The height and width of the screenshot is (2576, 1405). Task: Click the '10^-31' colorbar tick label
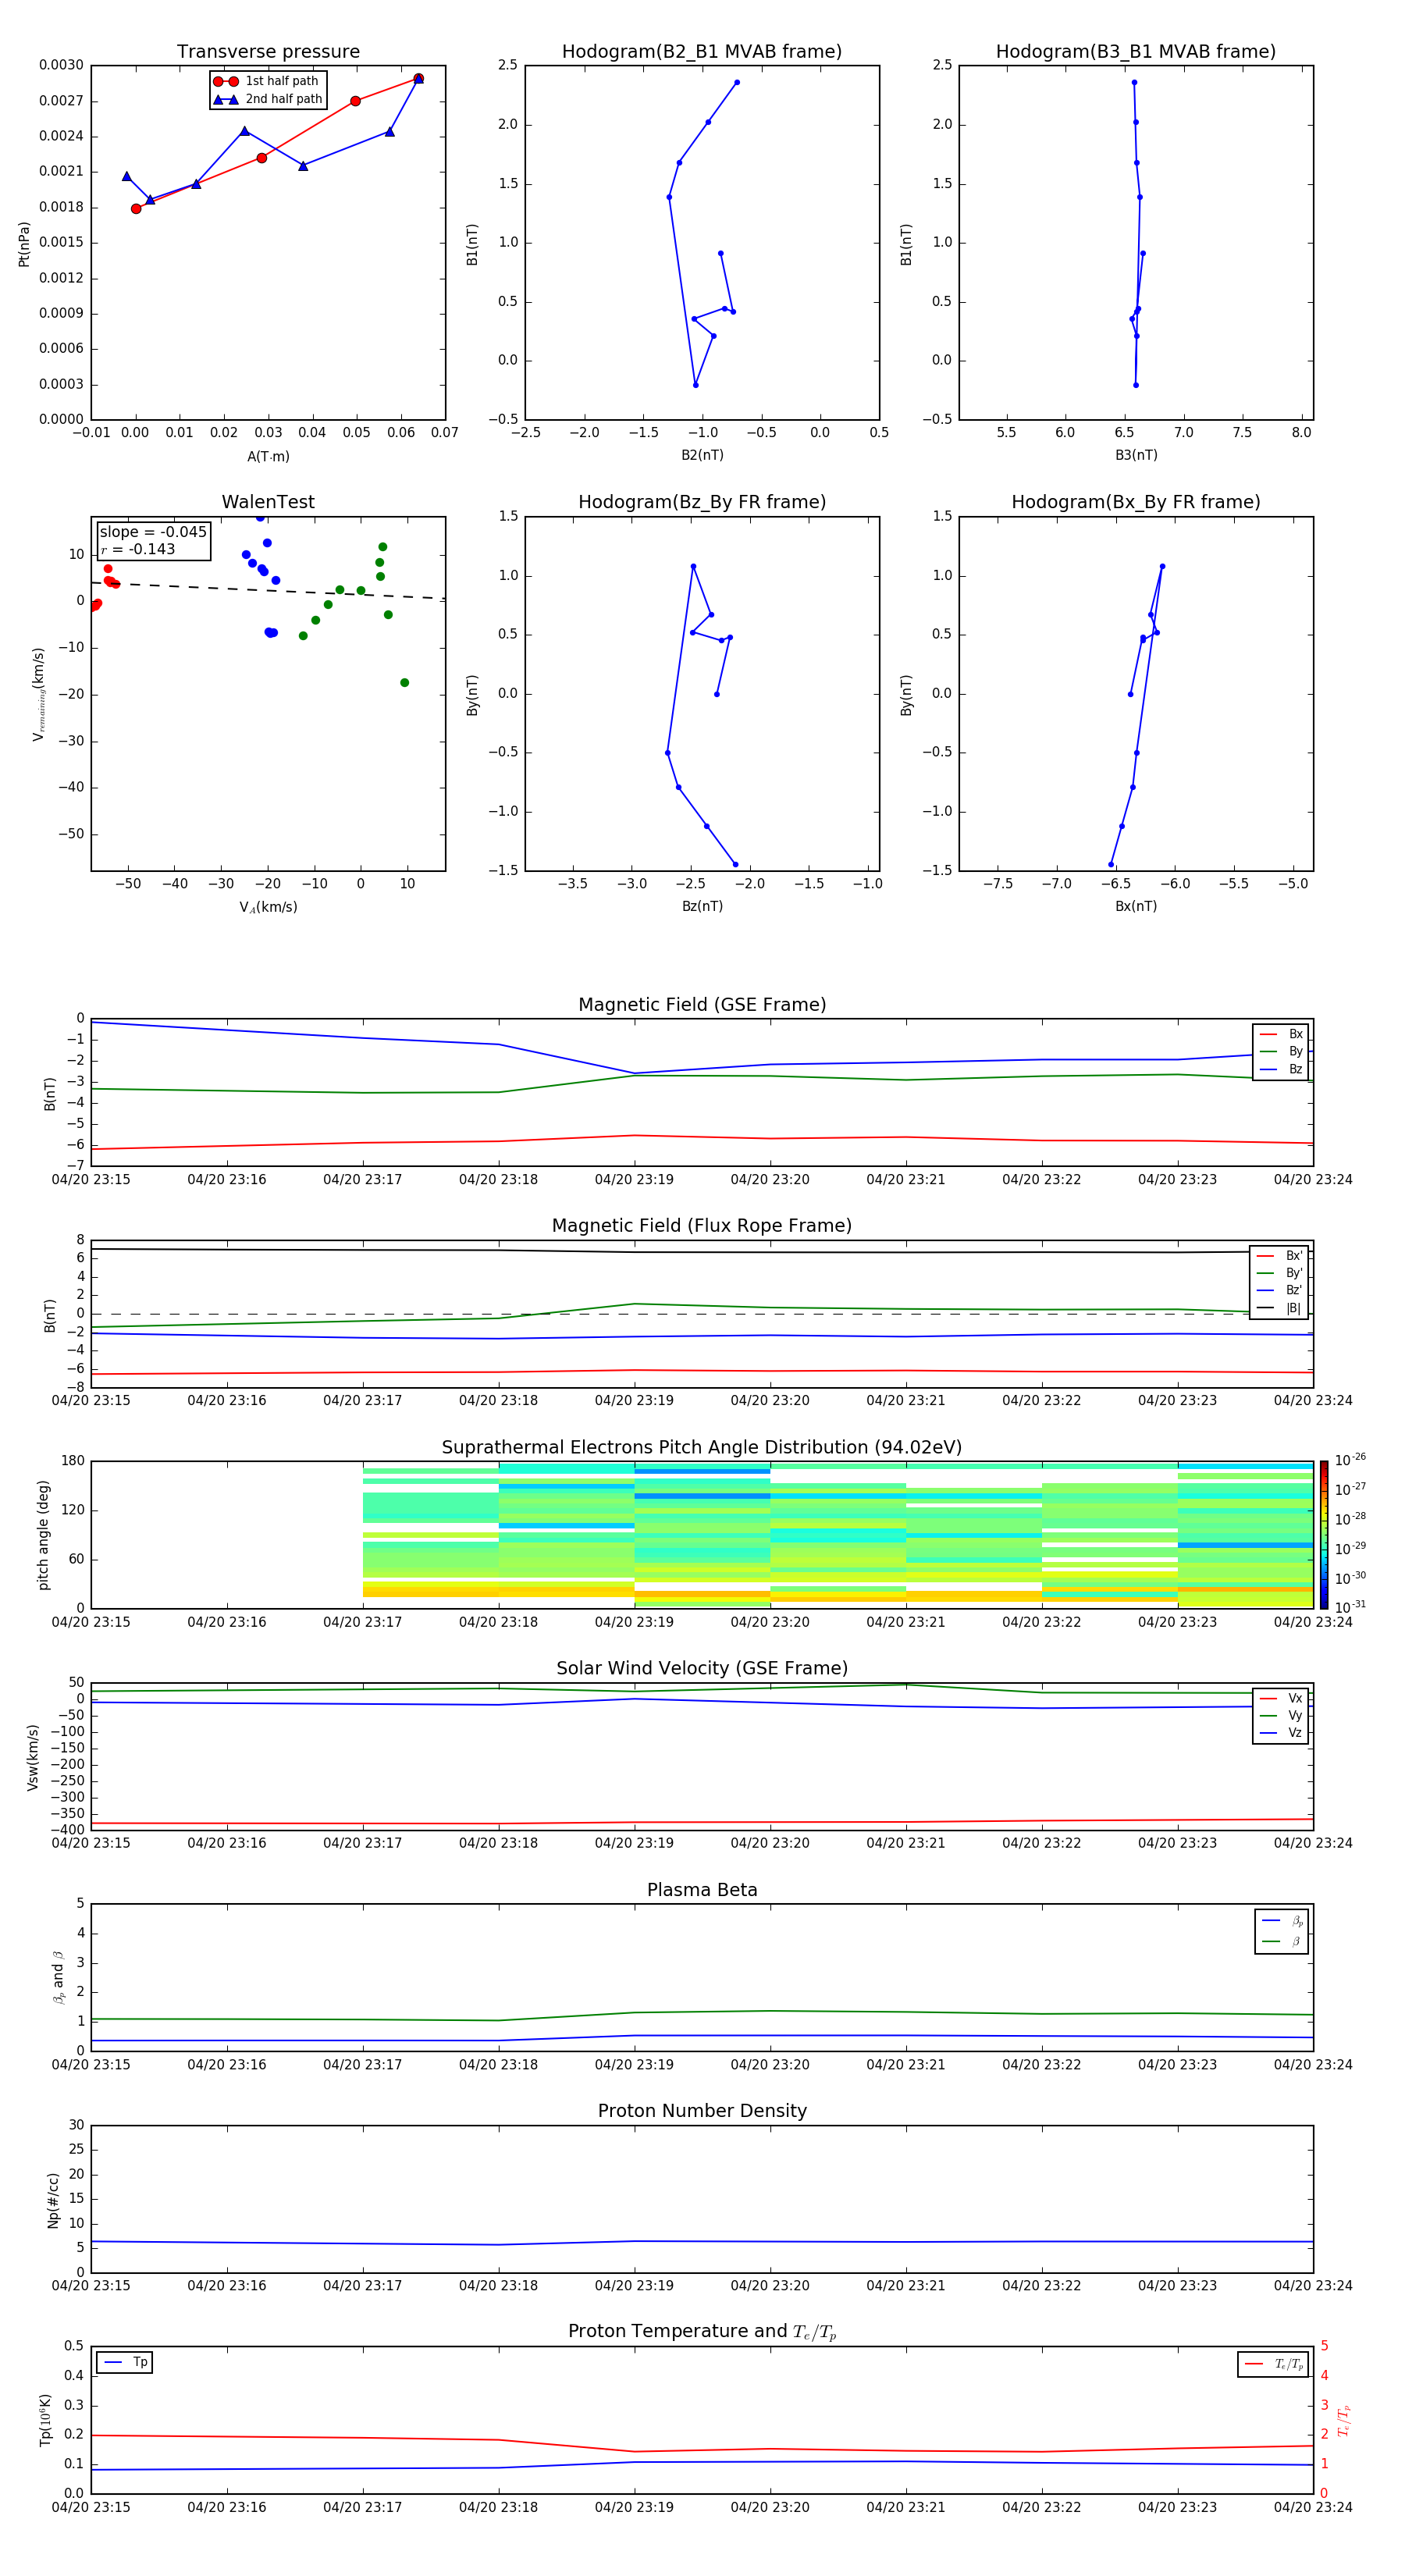point(1350,1607)
